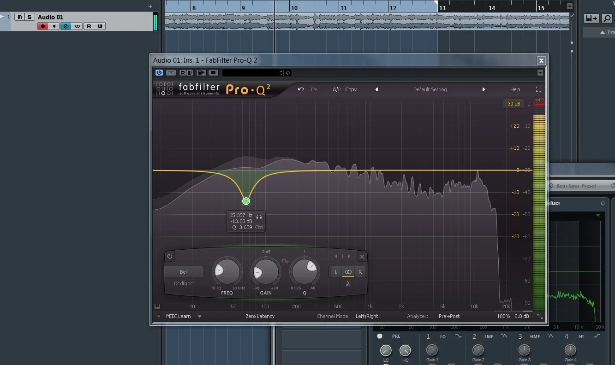Screen dimensions: 615x365
Task: Set band to Right channel only
Action: click(x=360, y=272)
